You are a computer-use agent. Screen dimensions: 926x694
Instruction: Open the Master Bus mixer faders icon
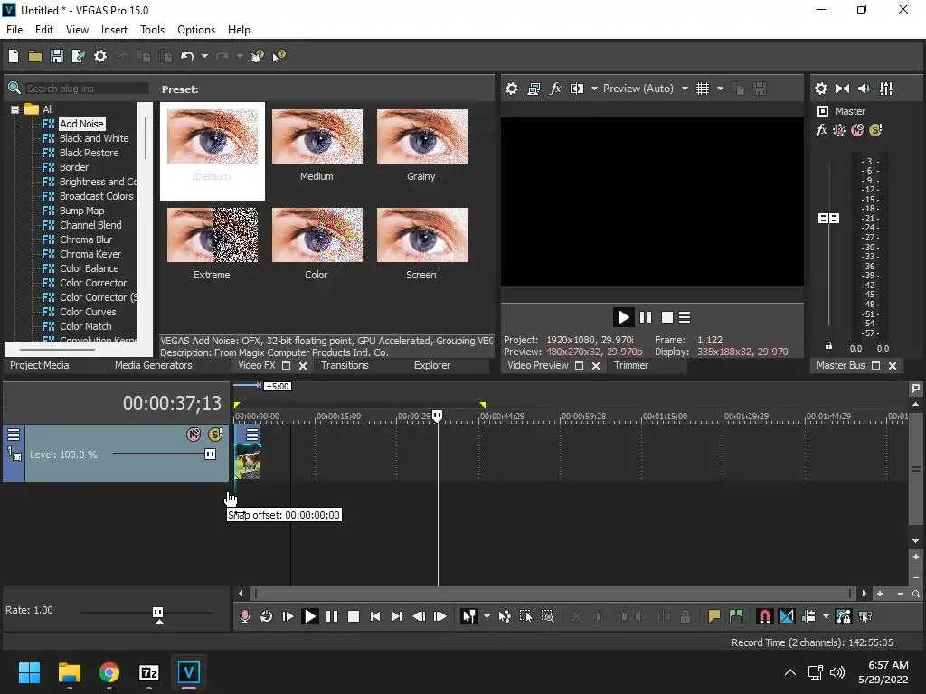pyautogui.click(x=886, y=89)
